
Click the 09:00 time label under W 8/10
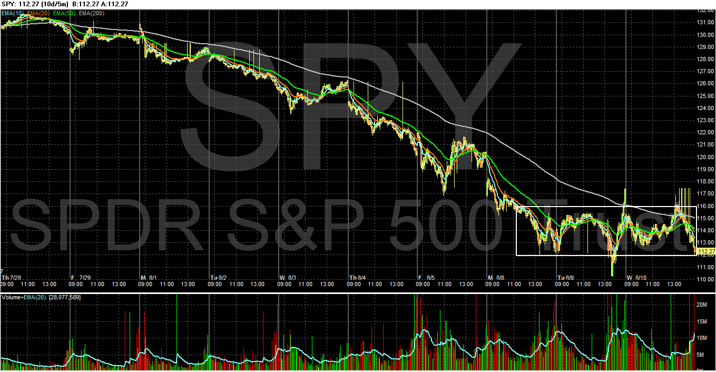click(631, 284)
